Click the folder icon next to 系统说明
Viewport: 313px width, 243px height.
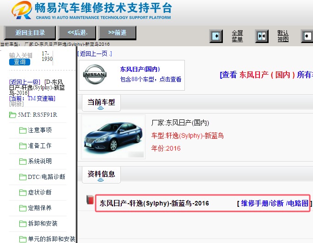[23, 162]
